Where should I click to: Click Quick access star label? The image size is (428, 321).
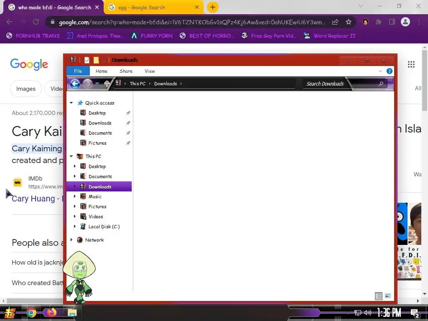[x=99, y=103]
